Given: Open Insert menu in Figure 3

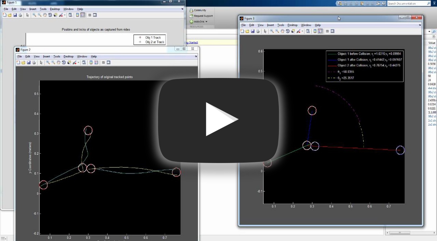Looking at the screenshot, I should [271, 25].
